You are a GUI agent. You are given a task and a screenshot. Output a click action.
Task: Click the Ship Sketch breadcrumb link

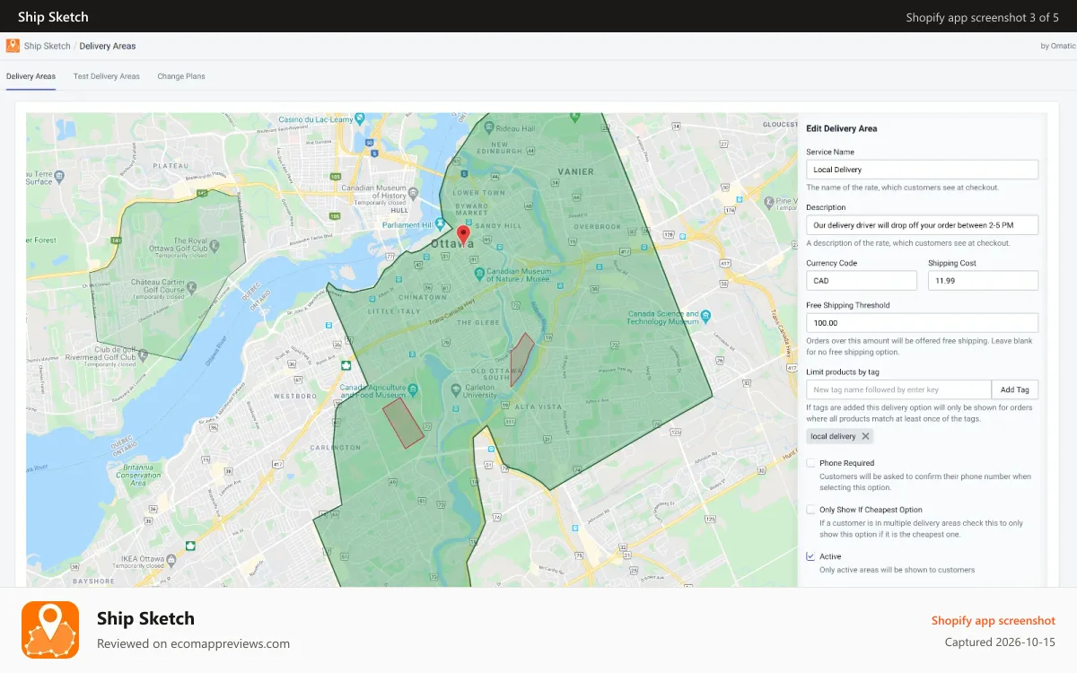click(47, 46)
